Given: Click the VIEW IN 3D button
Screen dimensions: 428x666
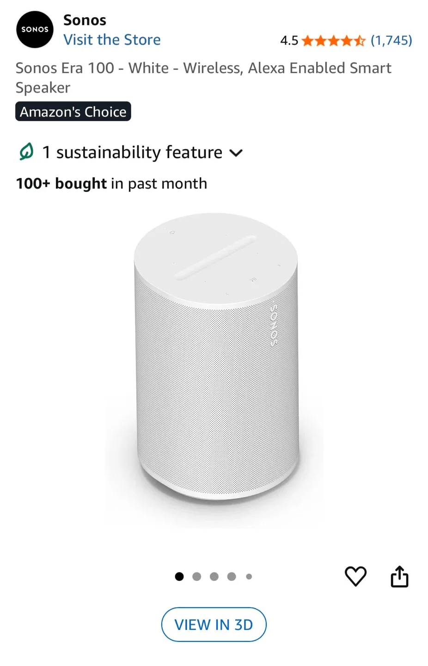Looking at the screenshot, I should 214,624.
